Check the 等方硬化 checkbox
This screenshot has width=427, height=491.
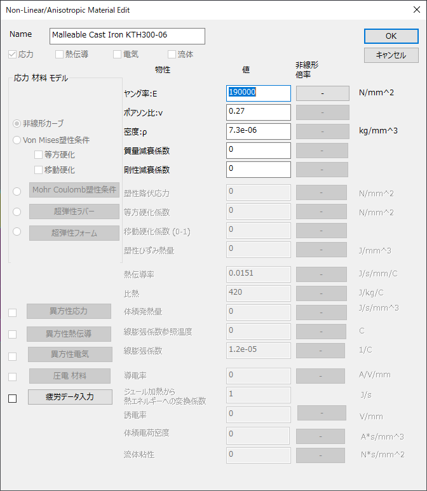pos(38,155)
